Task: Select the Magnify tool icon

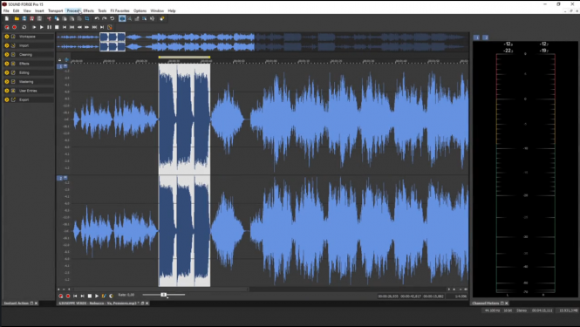Action: (129, 18)
